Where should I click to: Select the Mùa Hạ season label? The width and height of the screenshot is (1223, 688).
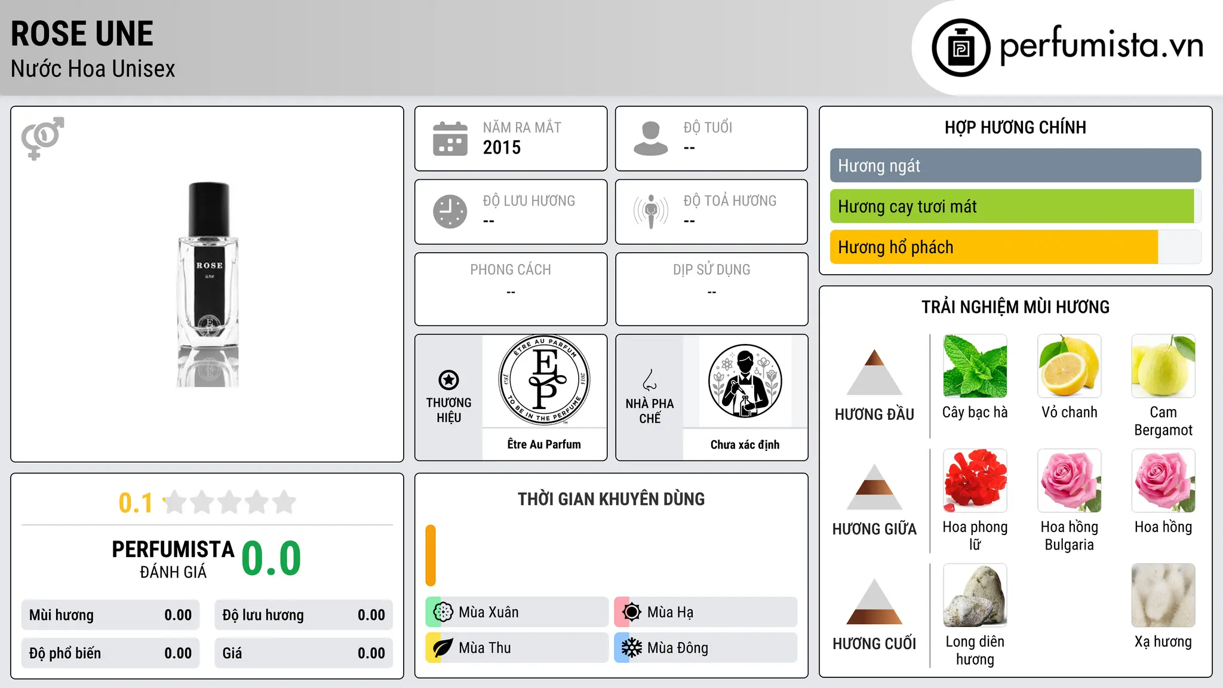(671, 612)
